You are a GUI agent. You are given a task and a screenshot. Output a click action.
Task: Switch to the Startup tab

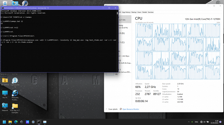pos(134,12)
